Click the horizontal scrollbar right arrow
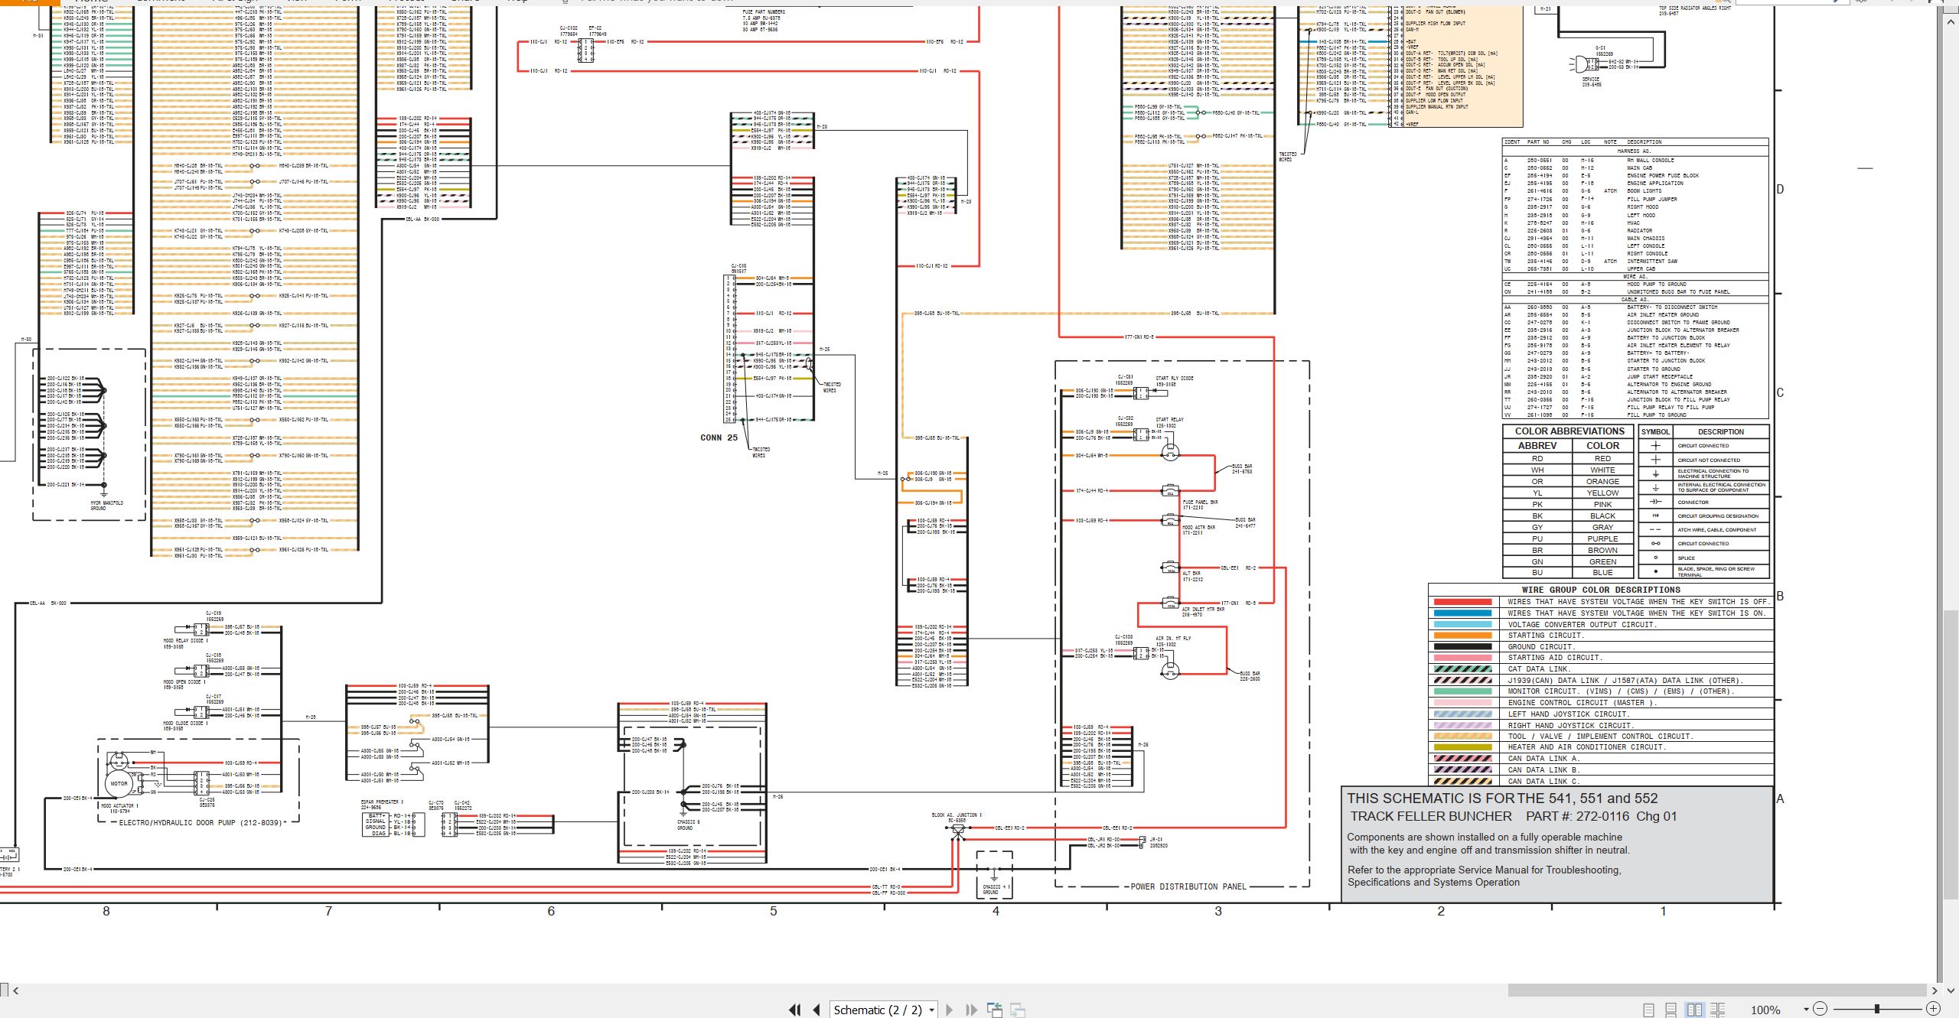The width and height of the screenshot is (1959, 1018). [x=1935, y=990]
